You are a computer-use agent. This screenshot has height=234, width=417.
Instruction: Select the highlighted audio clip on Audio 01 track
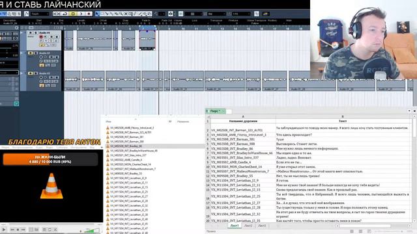(147, 40)
